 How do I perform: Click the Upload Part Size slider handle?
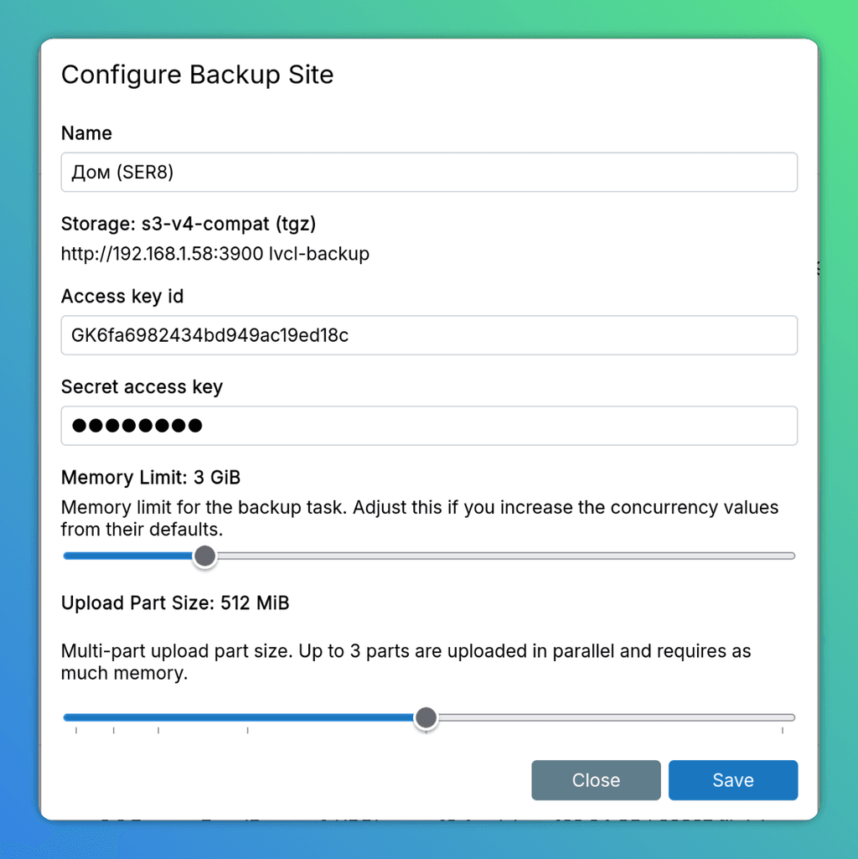point(426,717)
